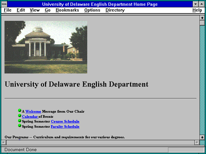Image resolution: width=206 pixels, height=154 pixels.
Task: Open the window control menu box
Action: click(x=4, y=4)
